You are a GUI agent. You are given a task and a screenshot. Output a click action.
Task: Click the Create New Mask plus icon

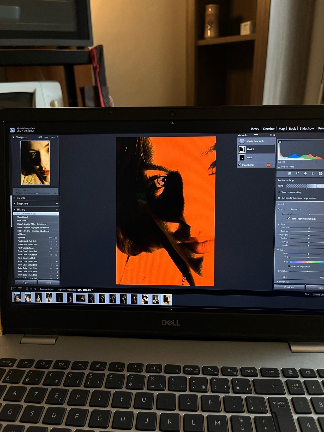pyautogui.click(x=242, y=141)
